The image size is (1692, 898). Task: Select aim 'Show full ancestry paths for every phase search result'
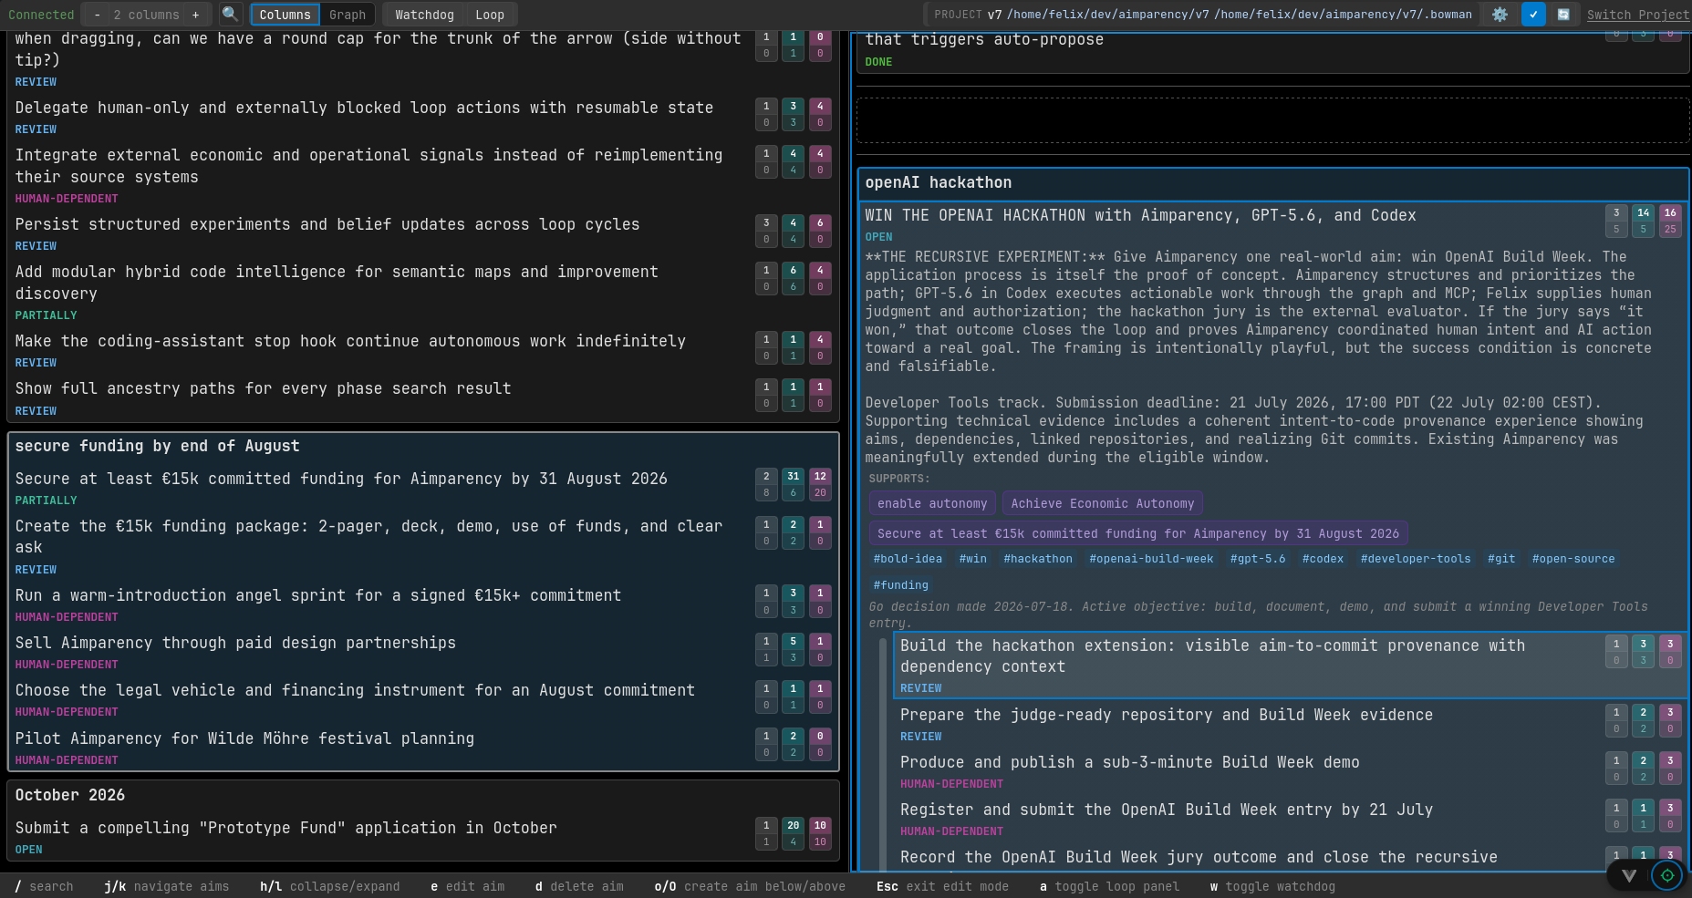tap(422, 397)
